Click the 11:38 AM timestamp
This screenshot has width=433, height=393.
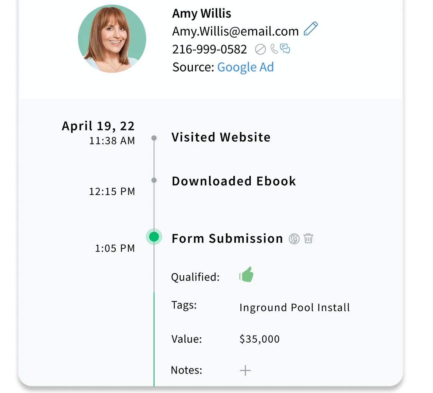coord(112,141)
